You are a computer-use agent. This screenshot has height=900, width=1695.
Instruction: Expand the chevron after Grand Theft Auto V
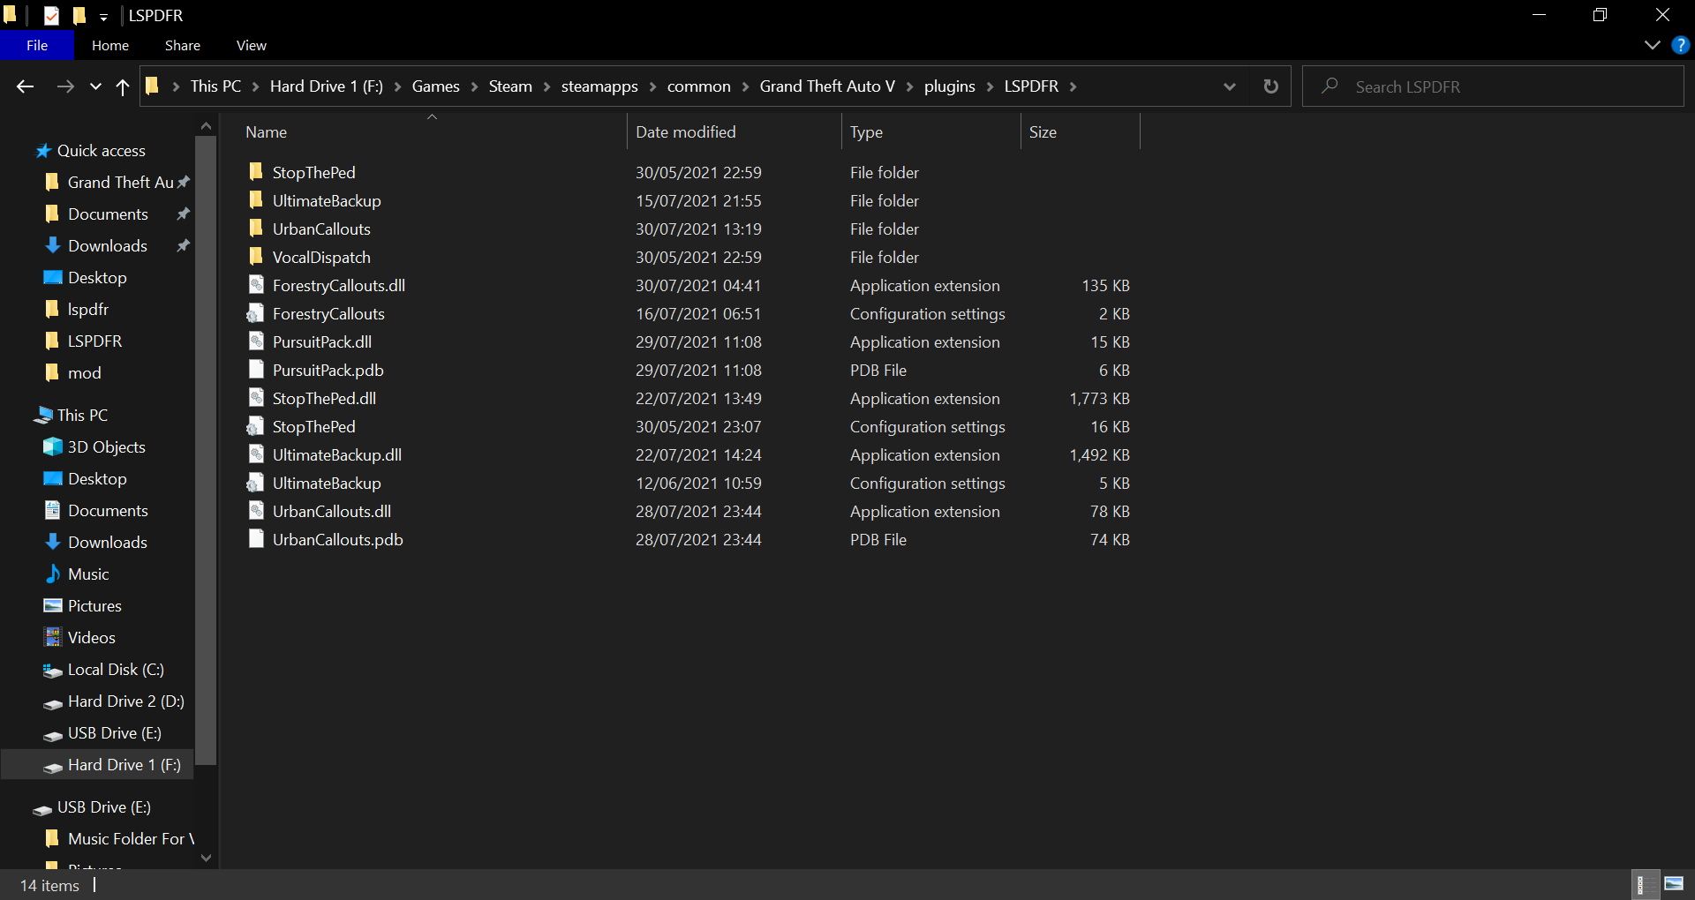(x=909, y=86)
